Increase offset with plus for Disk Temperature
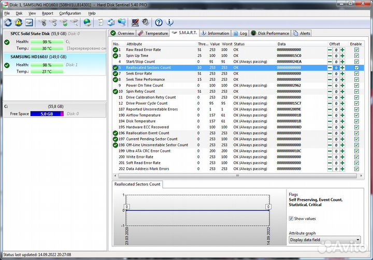373x260 pixels. [x=342, y=121]
